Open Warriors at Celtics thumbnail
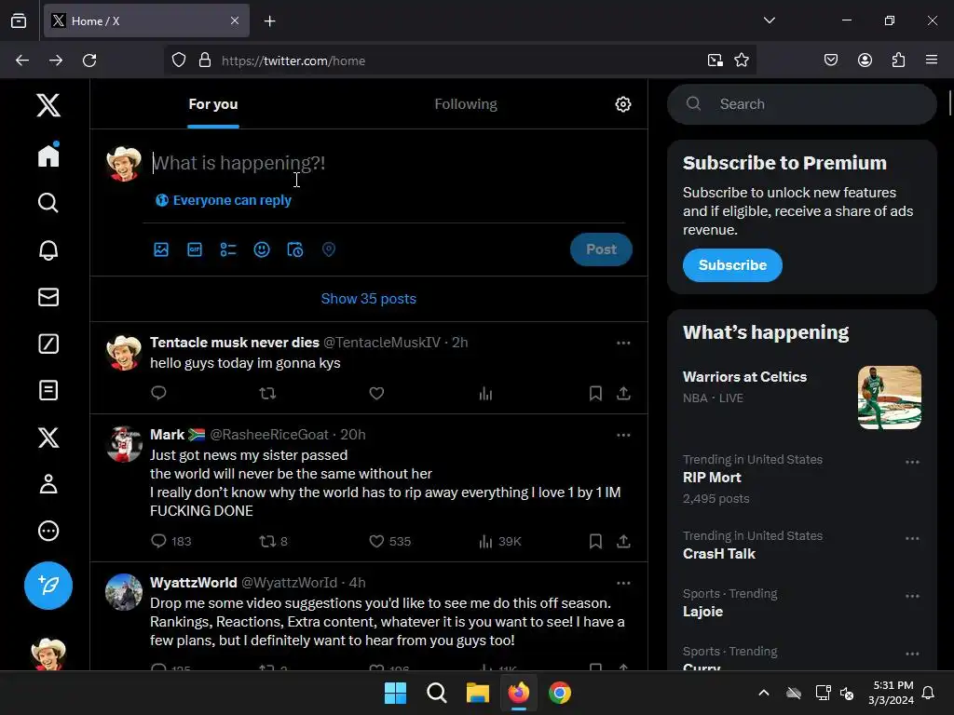This screenshot has width=954, height=715. pyautogui.click(x=890, y=398)
